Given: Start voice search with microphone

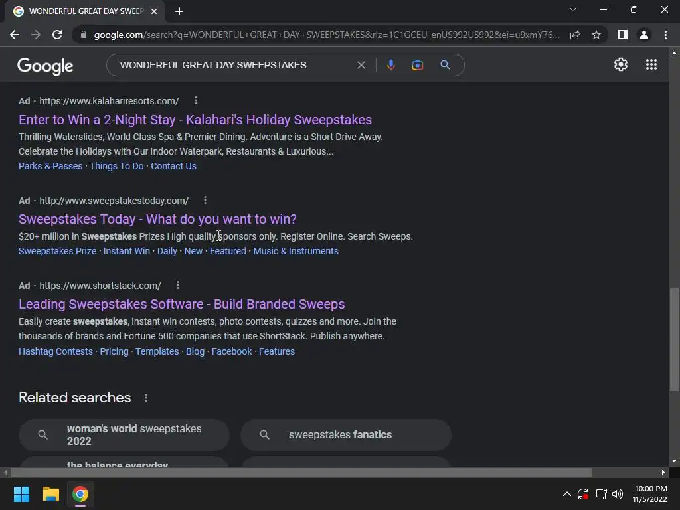Looking at the screenshot, I should [x=390, y=65].
